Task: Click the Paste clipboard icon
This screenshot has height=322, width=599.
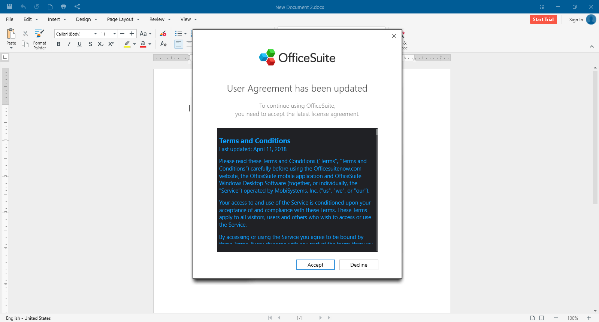Action: 11,34
